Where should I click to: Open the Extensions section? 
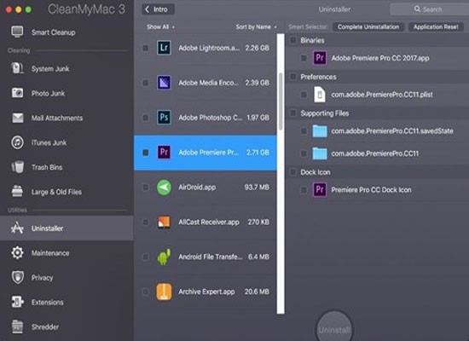(67, 302)
